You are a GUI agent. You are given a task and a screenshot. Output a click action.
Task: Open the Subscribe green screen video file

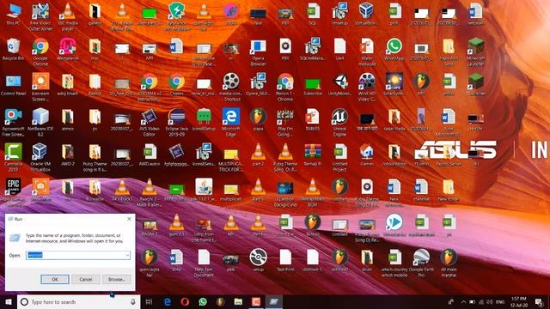coord(313,87)
